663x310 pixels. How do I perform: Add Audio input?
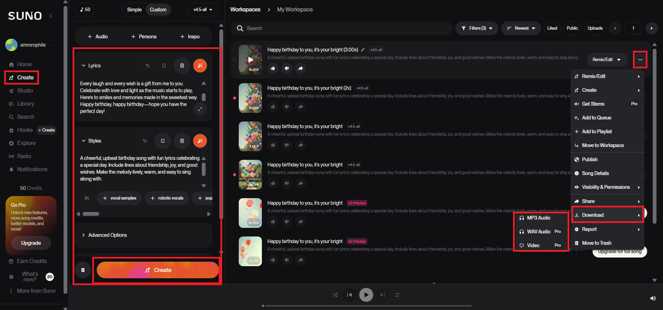pos(98,37)
